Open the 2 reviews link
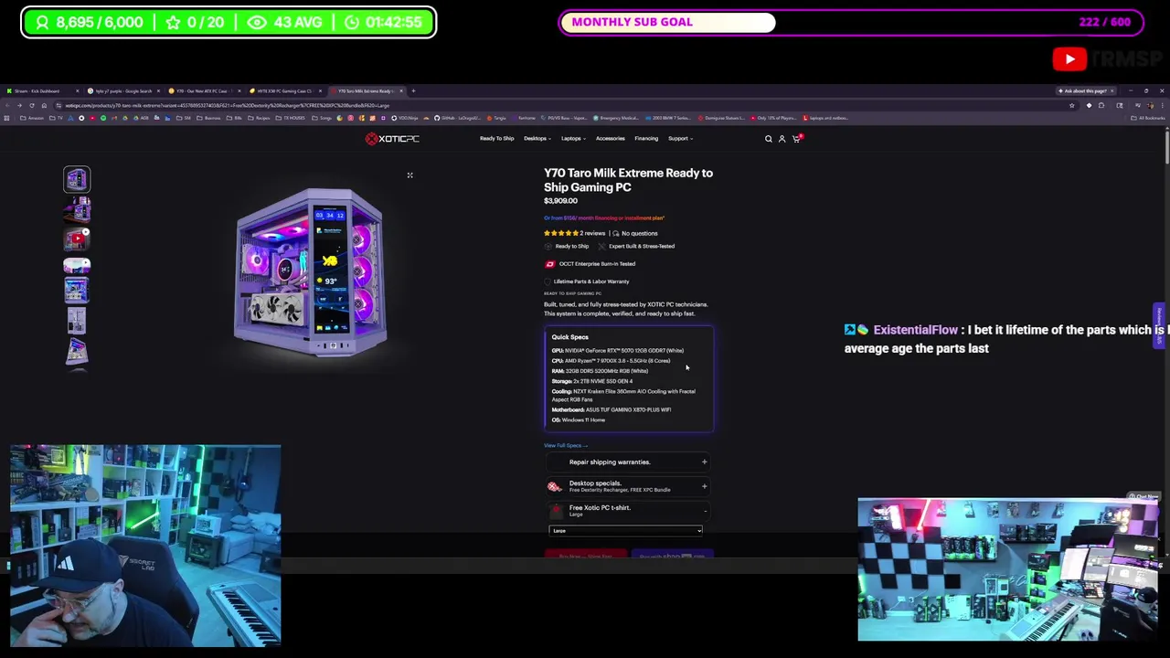 coord(592,233)
